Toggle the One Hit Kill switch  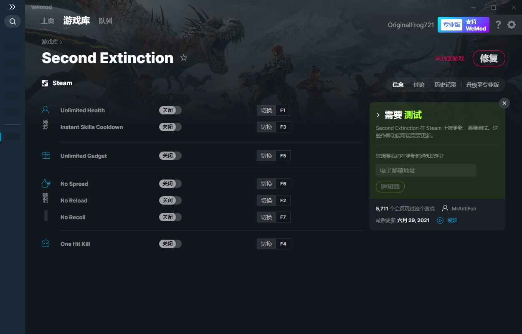pyautogui.click(x=170, y=244)
